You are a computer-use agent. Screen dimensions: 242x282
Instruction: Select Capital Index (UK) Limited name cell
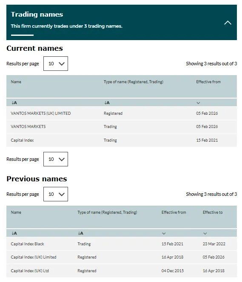(34, 257)
